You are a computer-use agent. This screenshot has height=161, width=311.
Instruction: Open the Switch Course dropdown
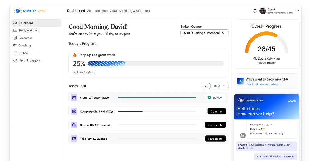[x=204, y=33]
